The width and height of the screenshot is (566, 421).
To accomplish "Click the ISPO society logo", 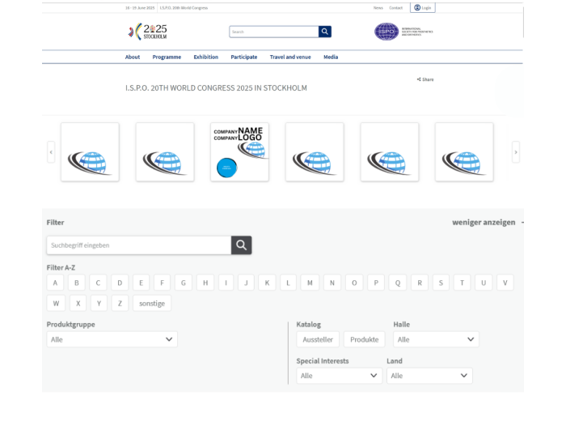I will click(386, 32).
